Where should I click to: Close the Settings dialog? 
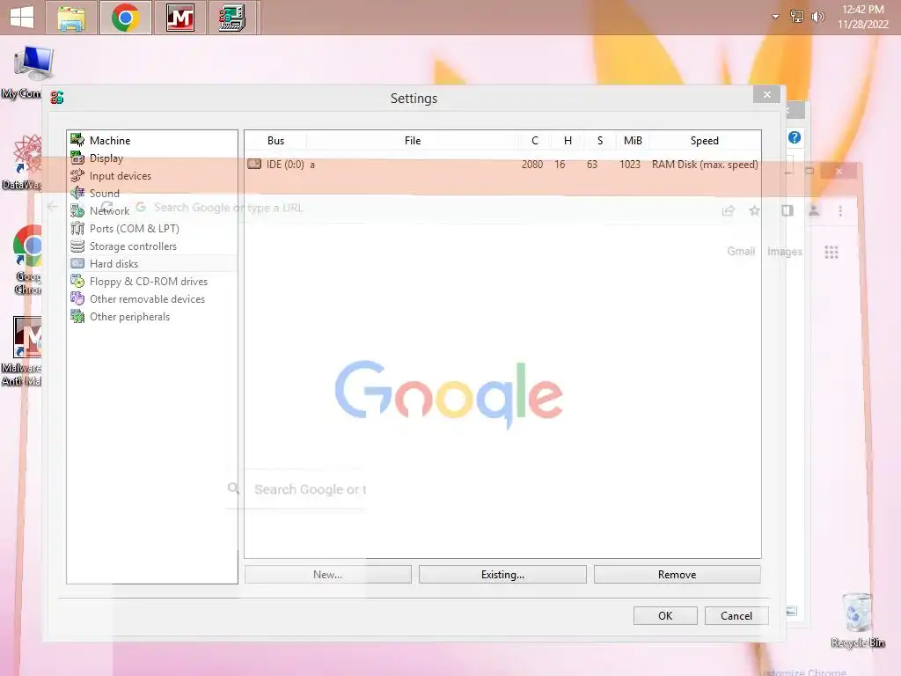click(x=766, y=94)
